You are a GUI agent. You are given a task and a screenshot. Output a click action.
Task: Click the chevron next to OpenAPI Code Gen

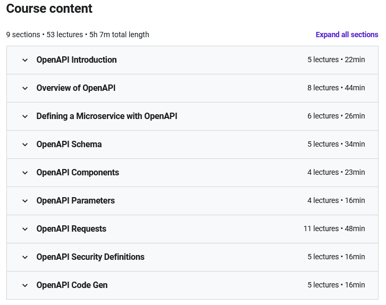[25, 285]
